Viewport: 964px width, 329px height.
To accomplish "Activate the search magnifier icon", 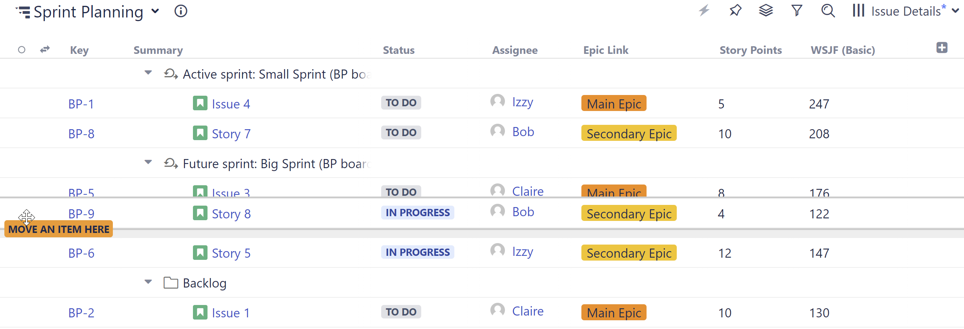I will pos(828,11).
